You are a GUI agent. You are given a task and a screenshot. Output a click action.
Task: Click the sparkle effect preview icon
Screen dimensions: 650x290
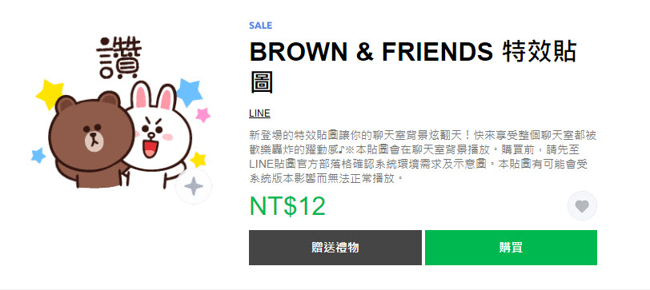tap(194, 186)
